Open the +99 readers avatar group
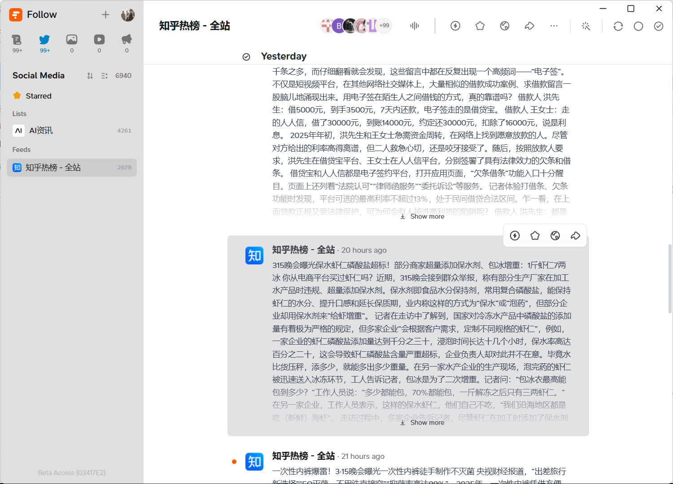 [x=384, y=26]
